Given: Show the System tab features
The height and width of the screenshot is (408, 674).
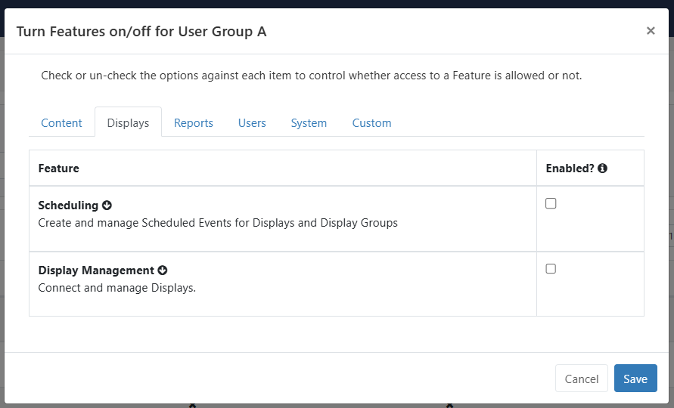Looking at the screenshot, I should click(309, 123).
